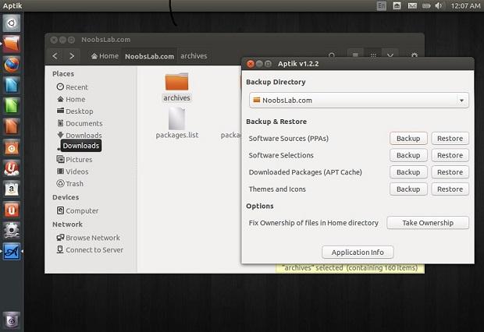Restore Software Sources (PPAs)

(x=450, y=139)
